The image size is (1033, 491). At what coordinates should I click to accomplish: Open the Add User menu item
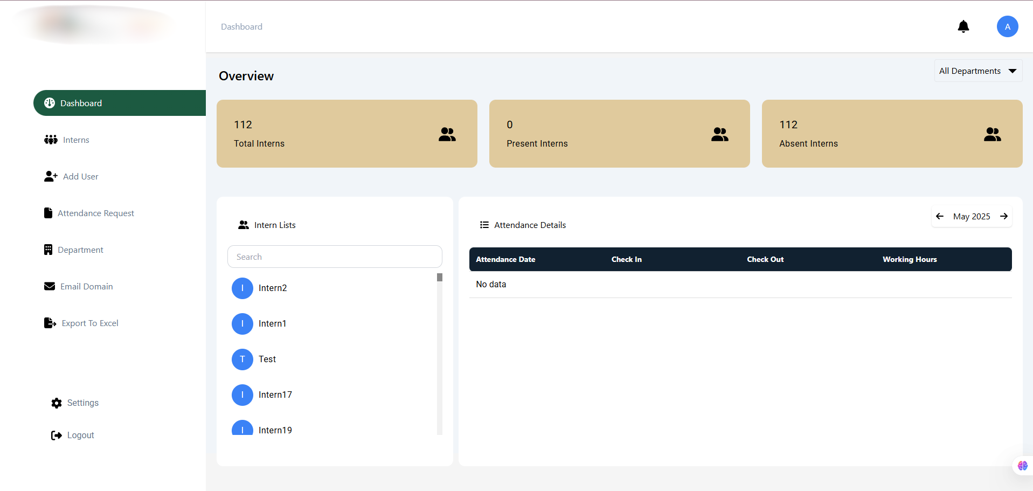[x=80, y=176]
